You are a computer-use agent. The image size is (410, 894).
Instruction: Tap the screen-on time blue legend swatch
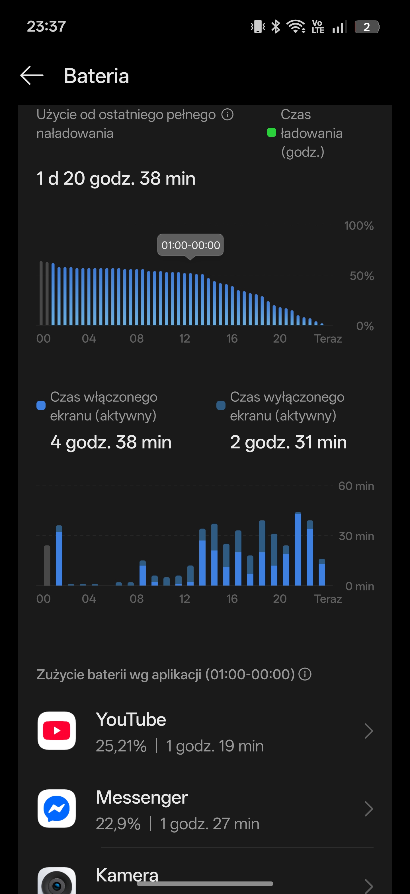tap(41, 405)
